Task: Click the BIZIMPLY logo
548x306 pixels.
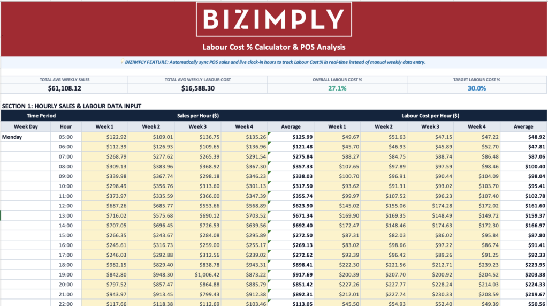Action: (273, 19)
